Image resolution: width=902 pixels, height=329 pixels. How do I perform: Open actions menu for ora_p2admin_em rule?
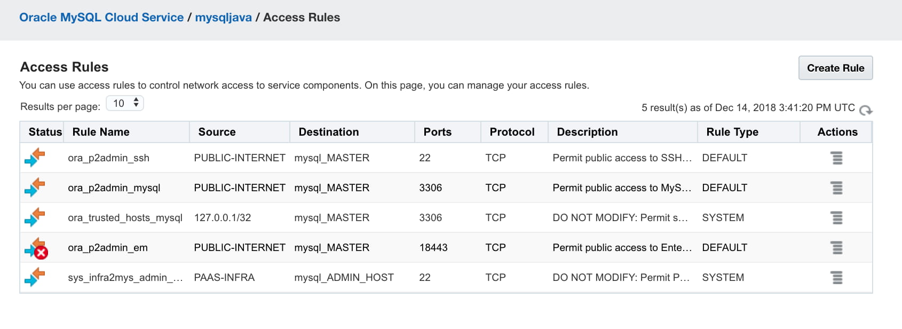[837, 248]
